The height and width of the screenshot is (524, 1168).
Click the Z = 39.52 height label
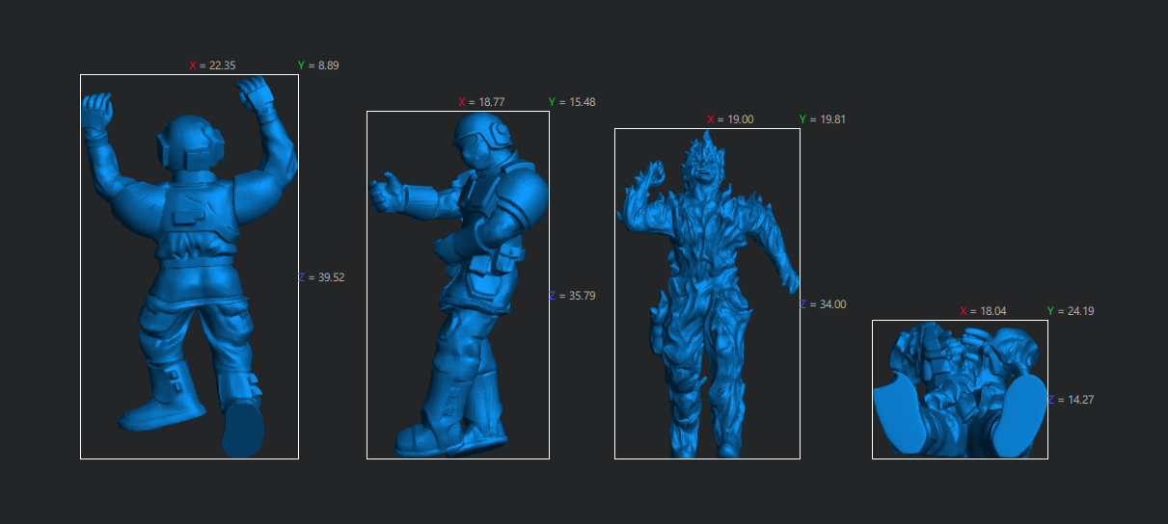pyautogui.click(x=322, y=277)
